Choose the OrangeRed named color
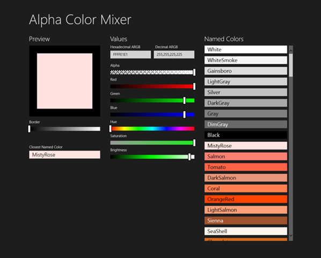Viewport: 321px width, 258px height. [x=246, y=199]
